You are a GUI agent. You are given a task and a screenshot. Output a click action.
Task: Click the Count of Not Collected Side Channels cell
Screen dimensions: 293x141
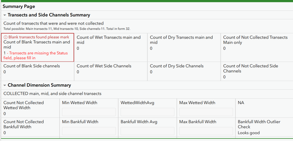(257, 71)
